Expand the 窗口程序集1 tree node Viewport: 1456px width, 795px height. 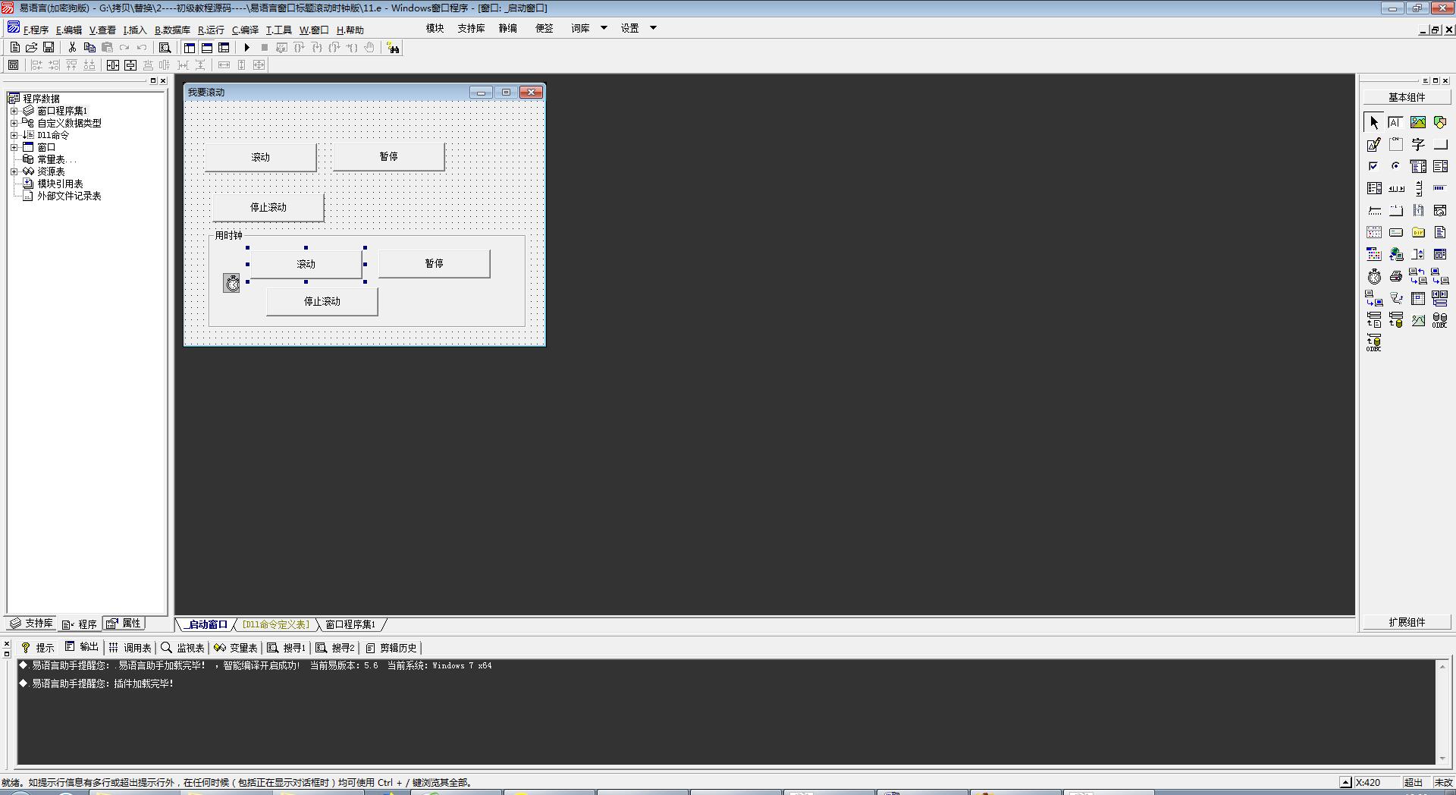point(14,111)
